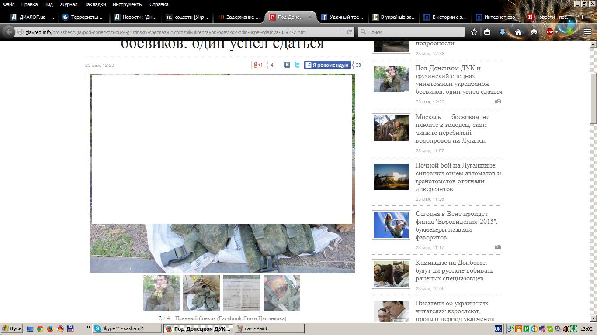
Task: Launch Firefox from quick launch bar
Action: coord(50,329)
